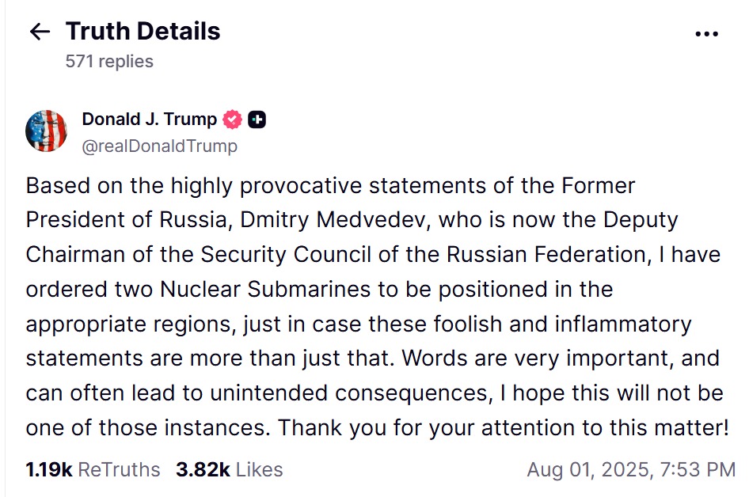
Task: Click the Truth Details heading
Action: [x=143, y=32]
